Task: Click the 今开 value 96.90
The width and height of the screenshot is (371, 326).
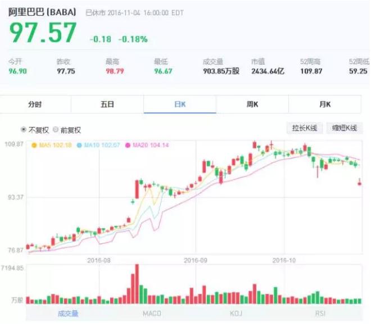Action: [x=18, y=71]
